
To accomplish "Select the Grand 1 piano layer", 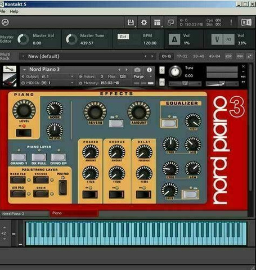I will (x=19, y=157).
